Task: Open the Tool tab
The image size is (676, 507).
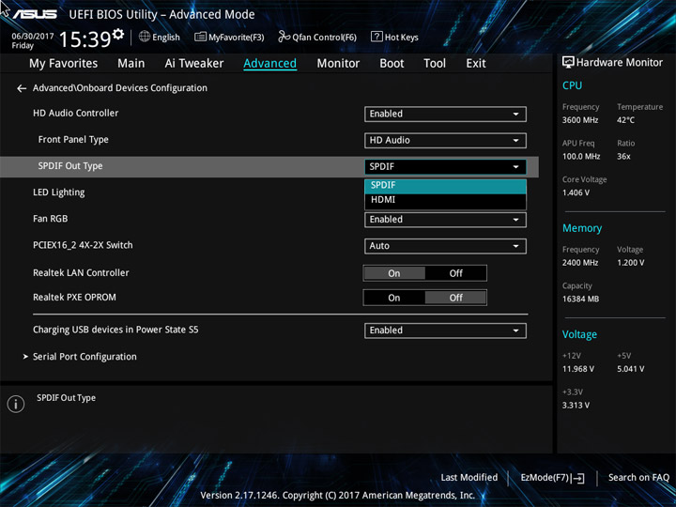Action: coord(435,64)
